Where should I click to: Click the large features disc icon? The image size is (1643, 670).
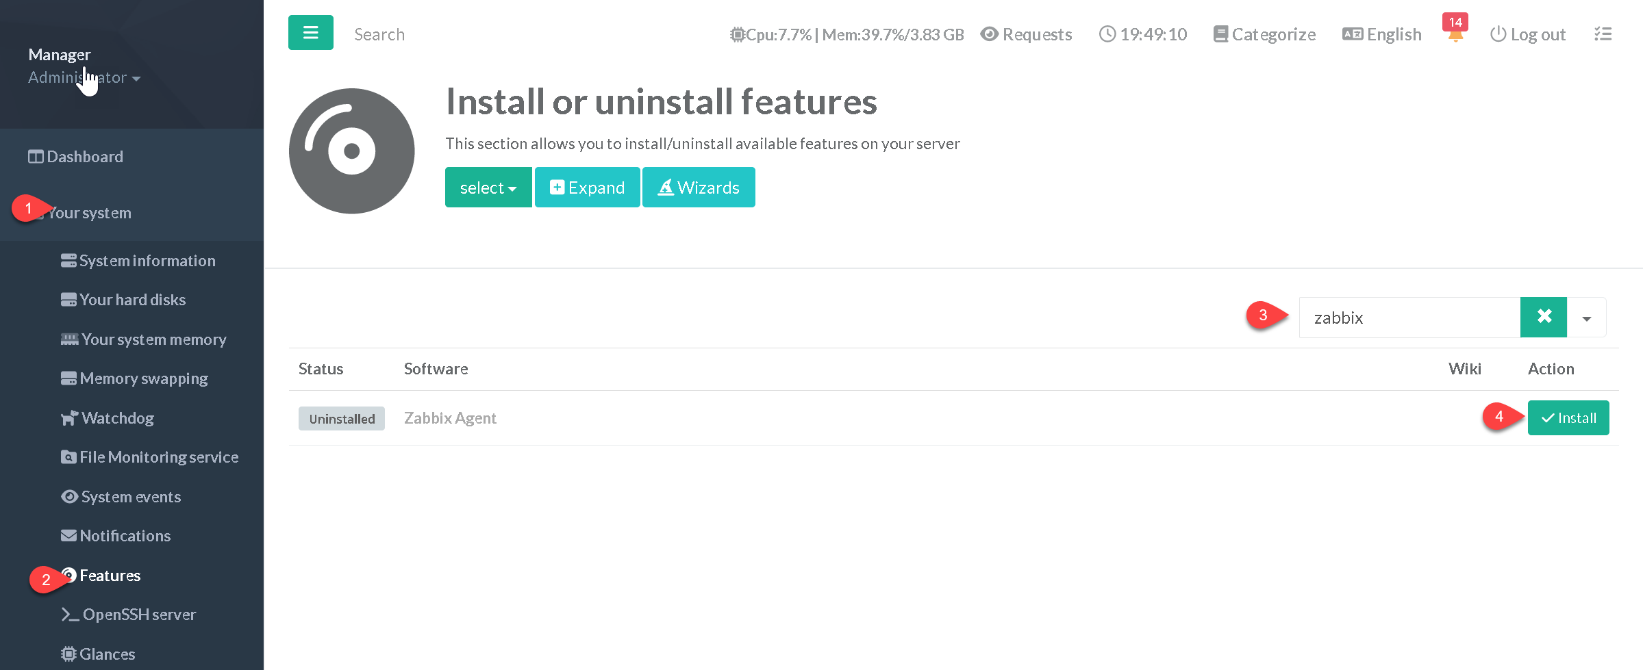pyautogui.click(x=351, y=151)
